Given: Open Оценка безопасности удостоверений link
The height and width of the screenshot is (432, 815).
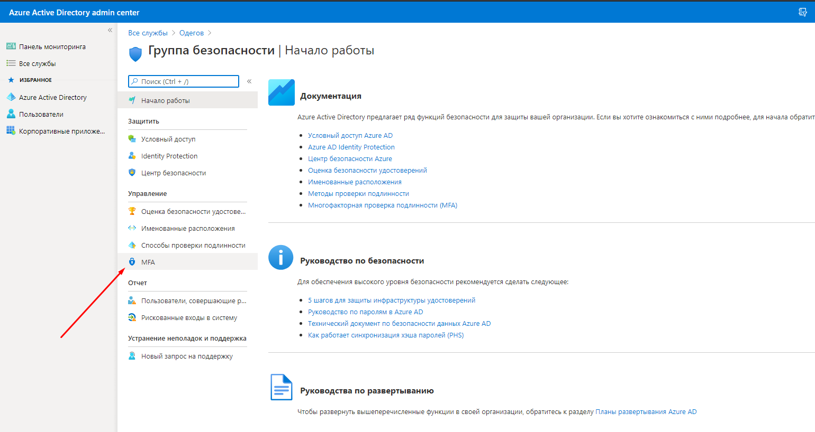Looking at the screenshot, I should 367,170.
